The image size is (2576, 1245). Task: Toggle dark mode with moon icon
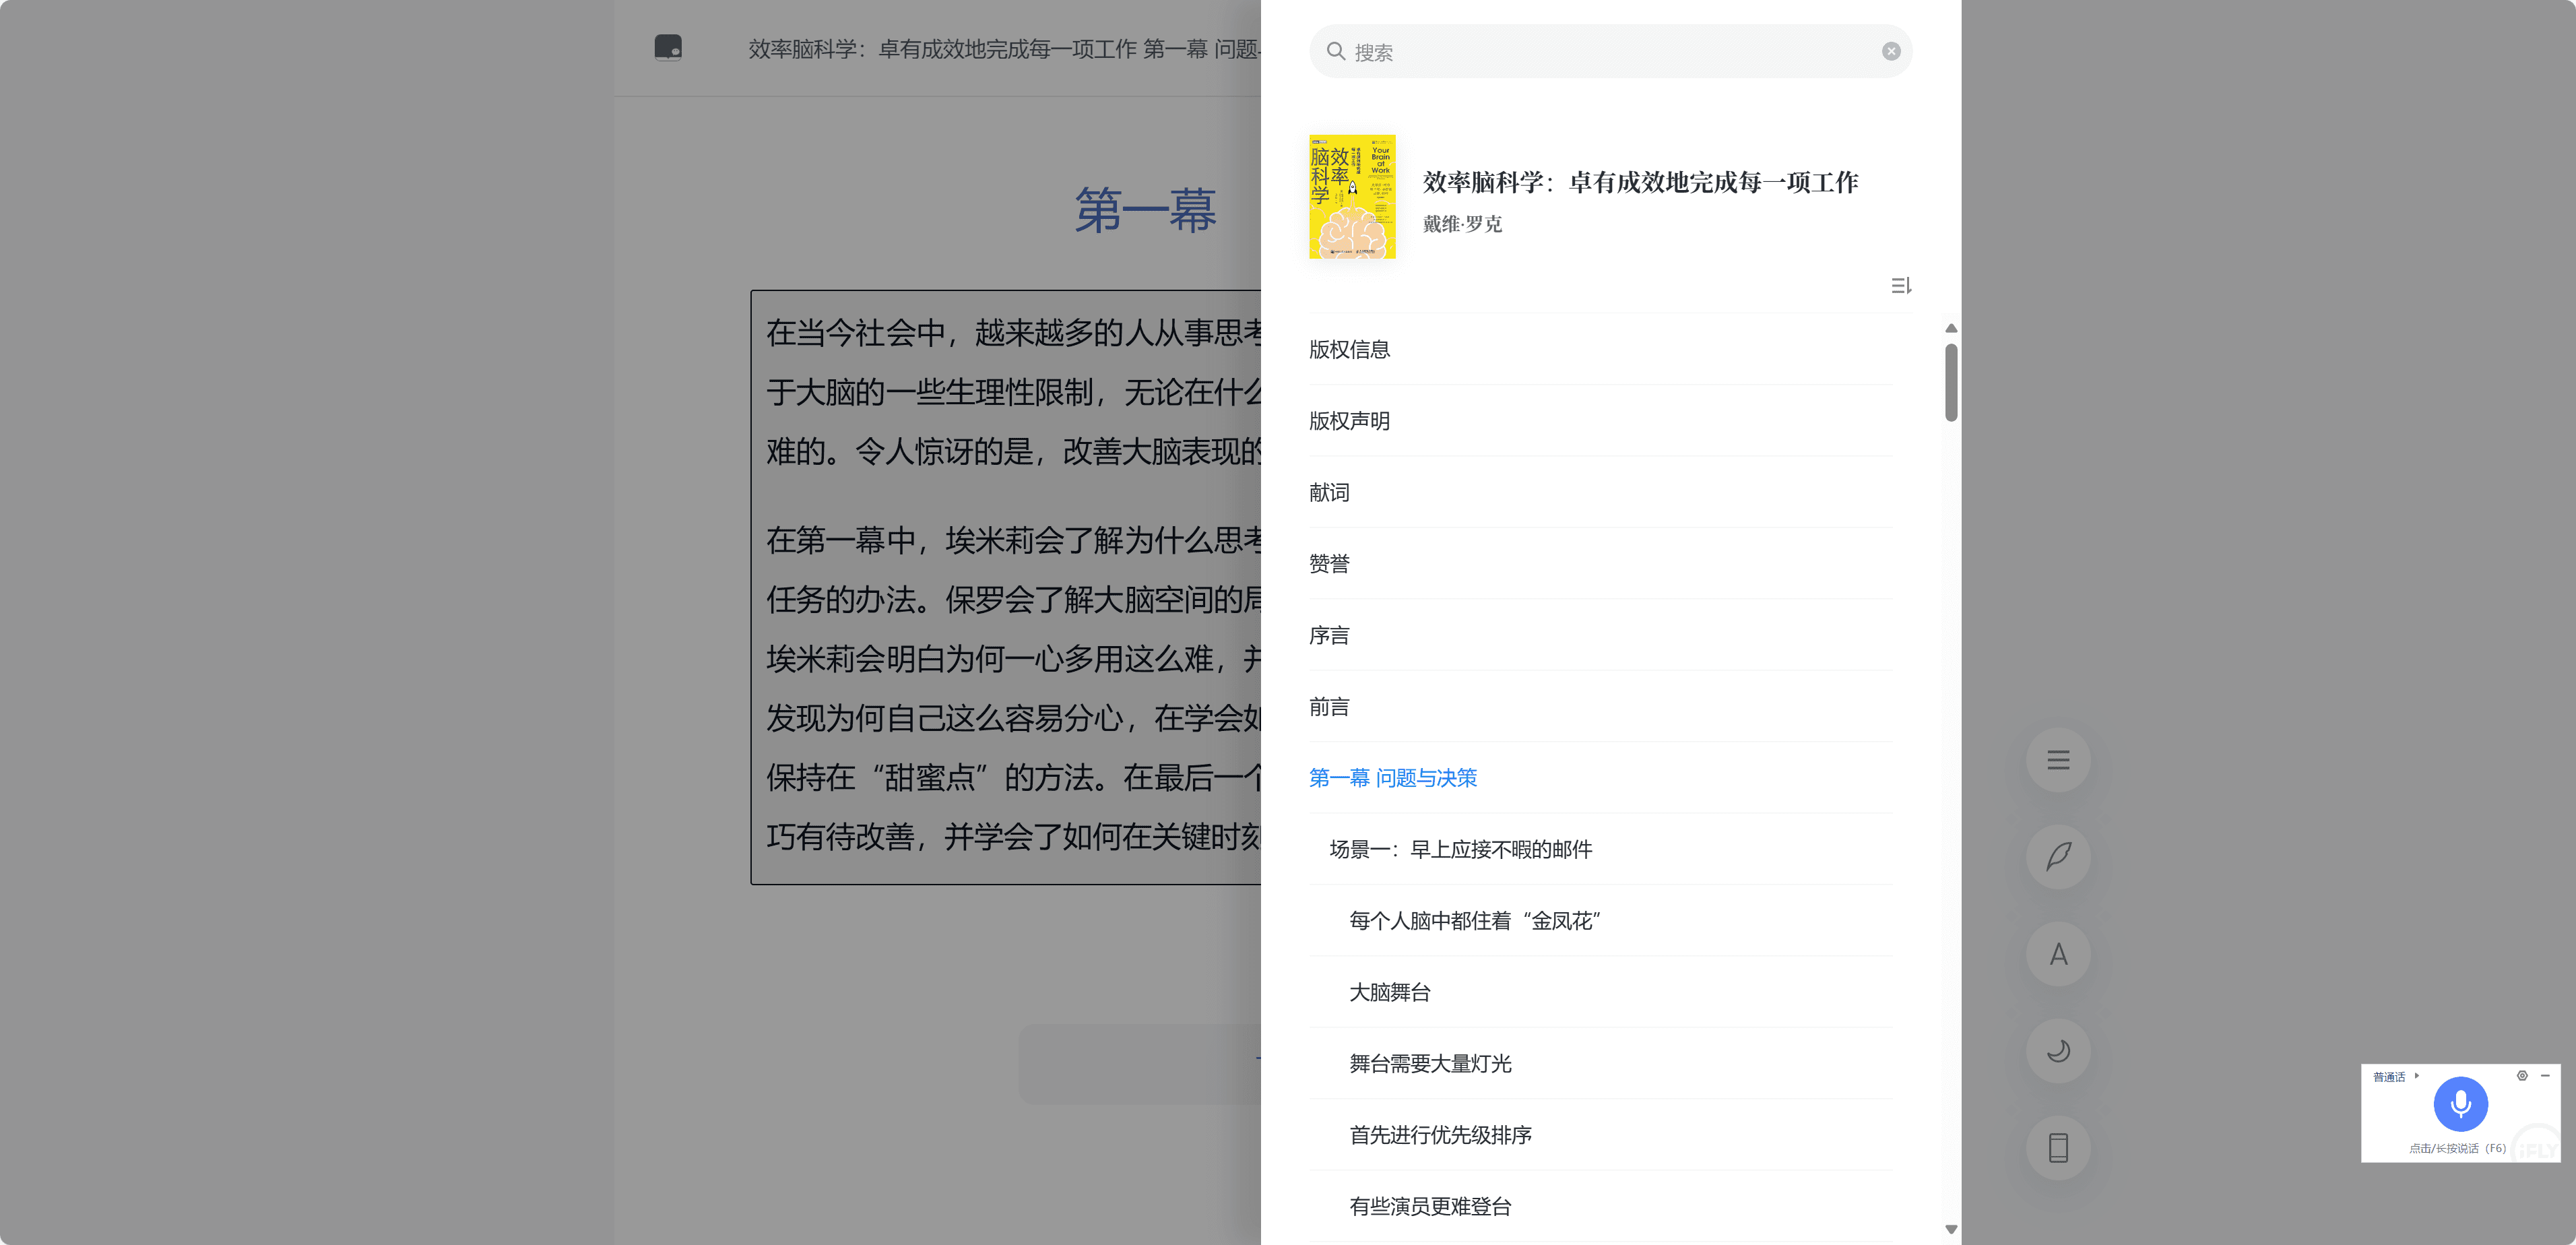(x=2057, y=1051)
